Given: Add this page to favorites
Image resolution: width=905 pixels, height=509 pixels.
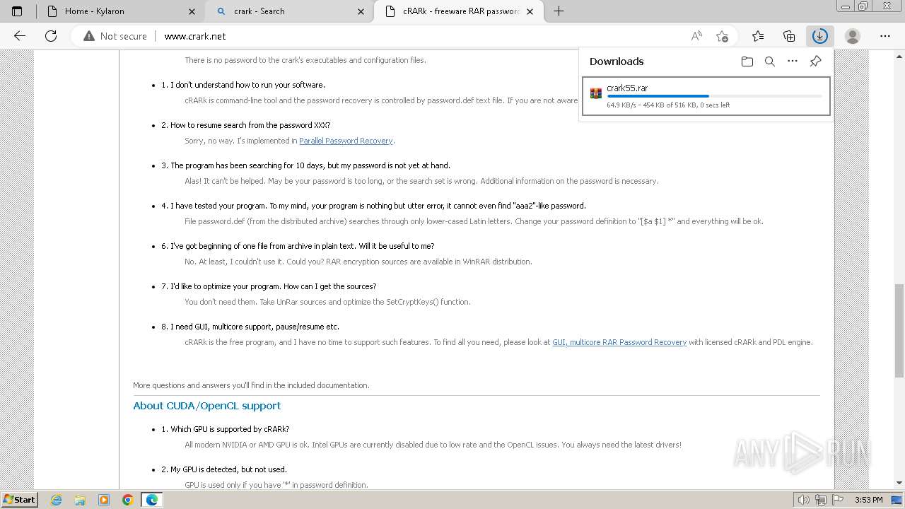Looking at the screenshot, I should (x=722, y=36).
